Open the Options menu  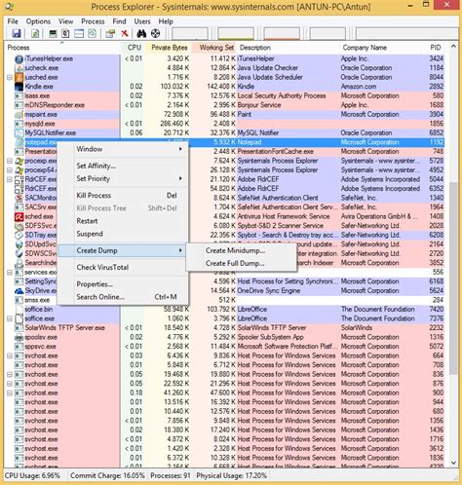38,21
